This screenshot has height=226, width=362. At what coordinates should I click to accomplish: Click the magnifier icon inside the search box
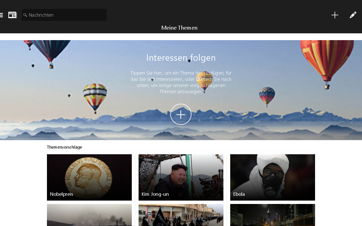click(x=25, y=15)
